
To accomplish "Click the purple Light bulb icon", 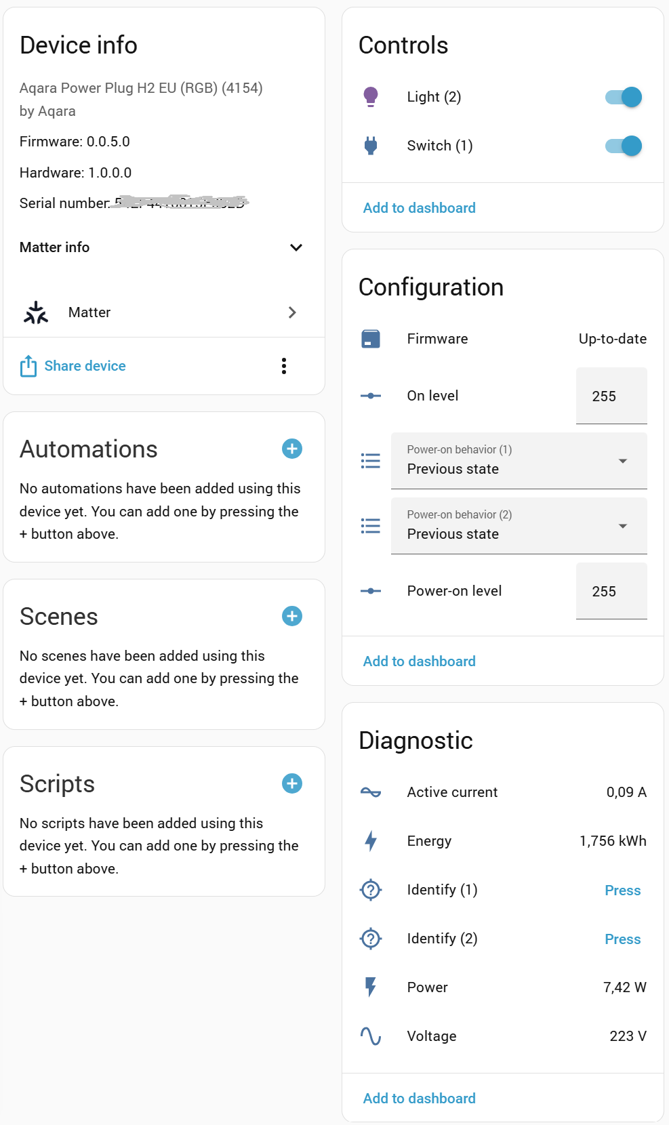I will (371, 97).
